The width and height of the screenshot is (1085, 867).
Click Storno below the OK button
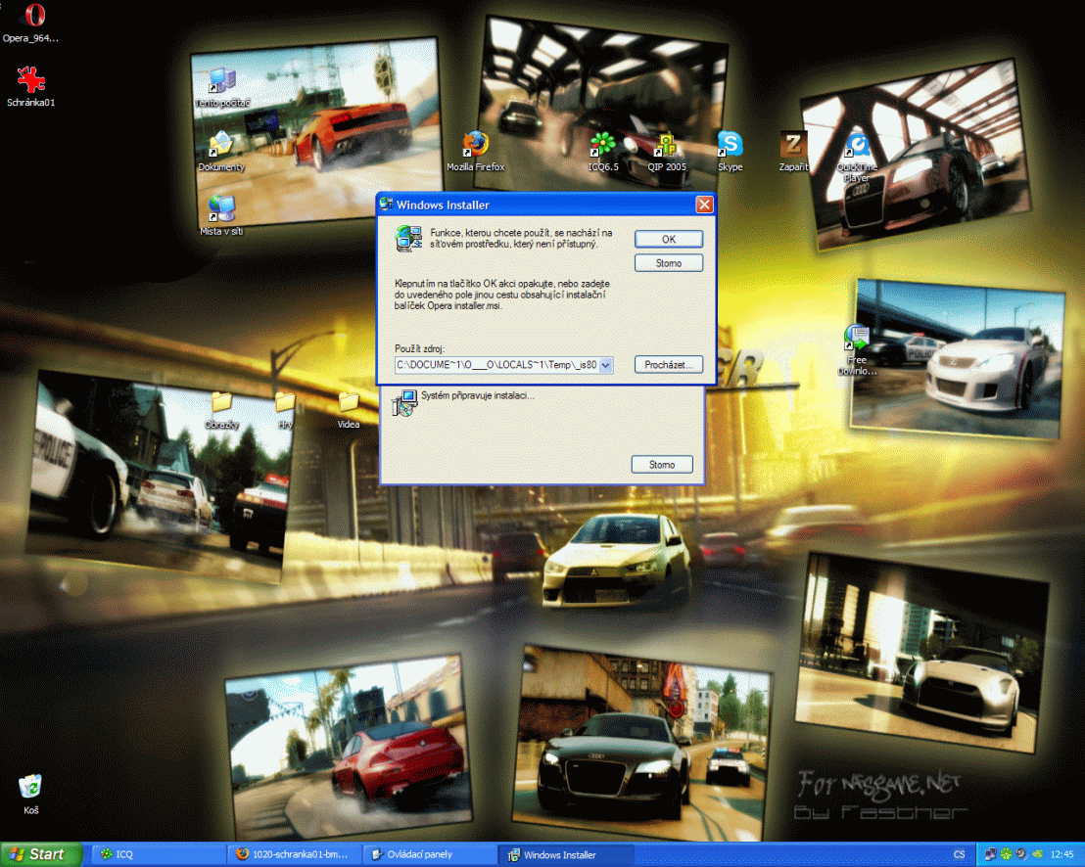[x=669, y=263]
